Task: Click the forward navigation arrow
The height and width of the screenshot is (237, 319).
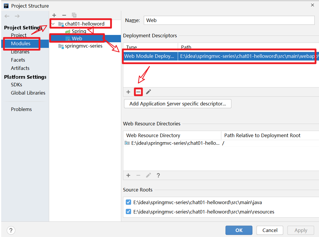Action: pyautogui.click(x=17, y=16)
